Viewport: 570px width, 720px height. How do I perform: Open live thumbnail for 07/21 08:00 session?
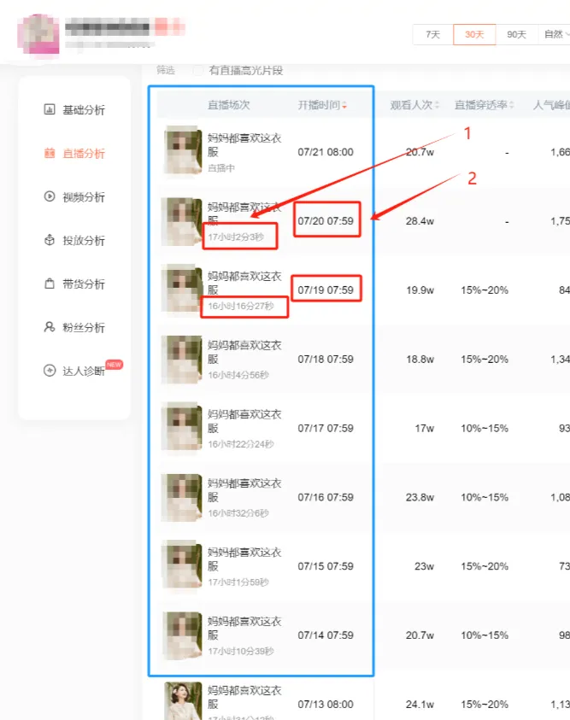pos(183,149)
